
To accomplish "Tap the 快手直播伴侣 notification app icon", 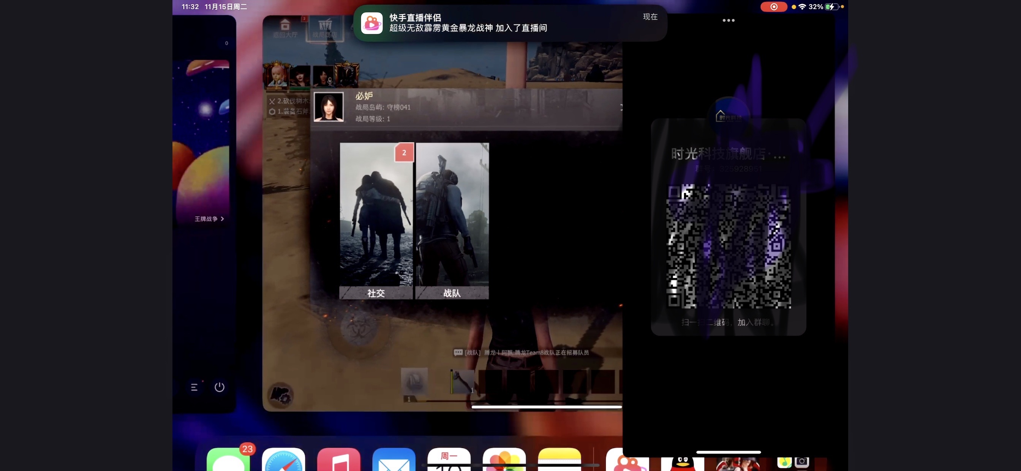I will (x=371, y=23).
